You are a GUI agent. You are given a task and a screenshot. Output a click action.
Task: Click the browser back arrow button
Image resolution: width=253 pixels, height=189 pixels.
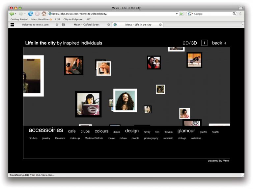pos(12,14)
